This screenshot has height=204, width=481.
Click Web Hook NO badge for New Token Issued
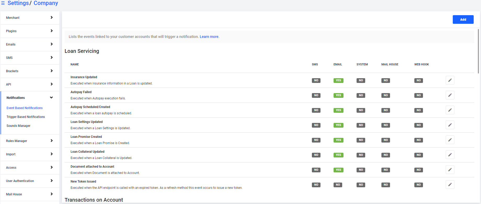419,185
